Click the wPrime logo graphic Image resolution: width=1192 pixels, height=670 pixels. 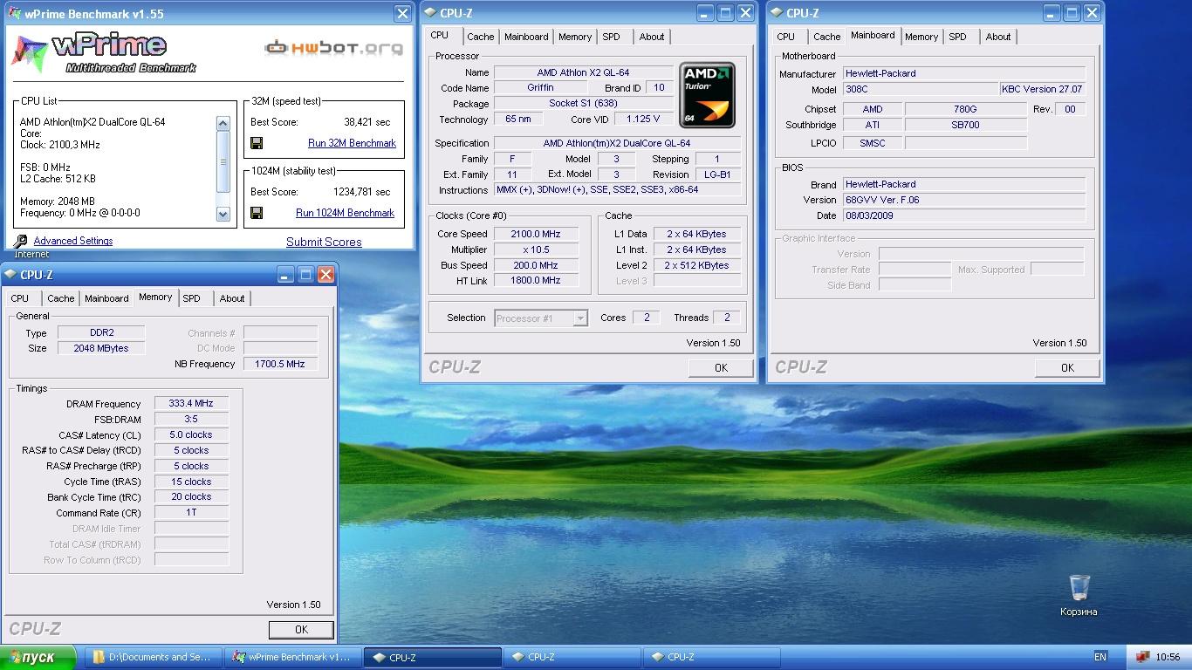coord(104,52)
